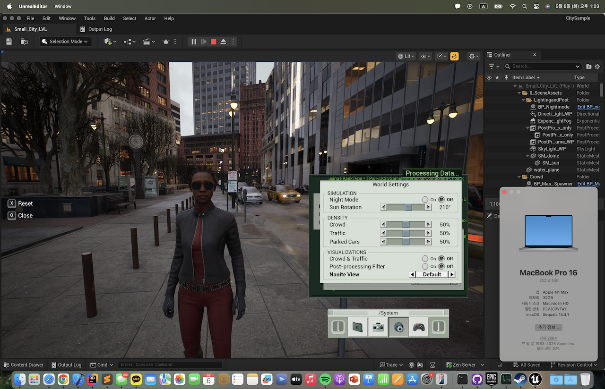Image resolution: width=605 pixels, height=389 pixels.
Task: Set Crowd & Traffic visualization Off
Action: 441,259
